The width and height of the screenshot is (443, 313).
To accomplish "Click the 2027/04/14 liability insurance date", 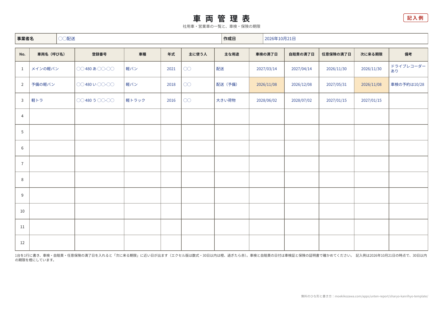I will (x=302, y=69).
